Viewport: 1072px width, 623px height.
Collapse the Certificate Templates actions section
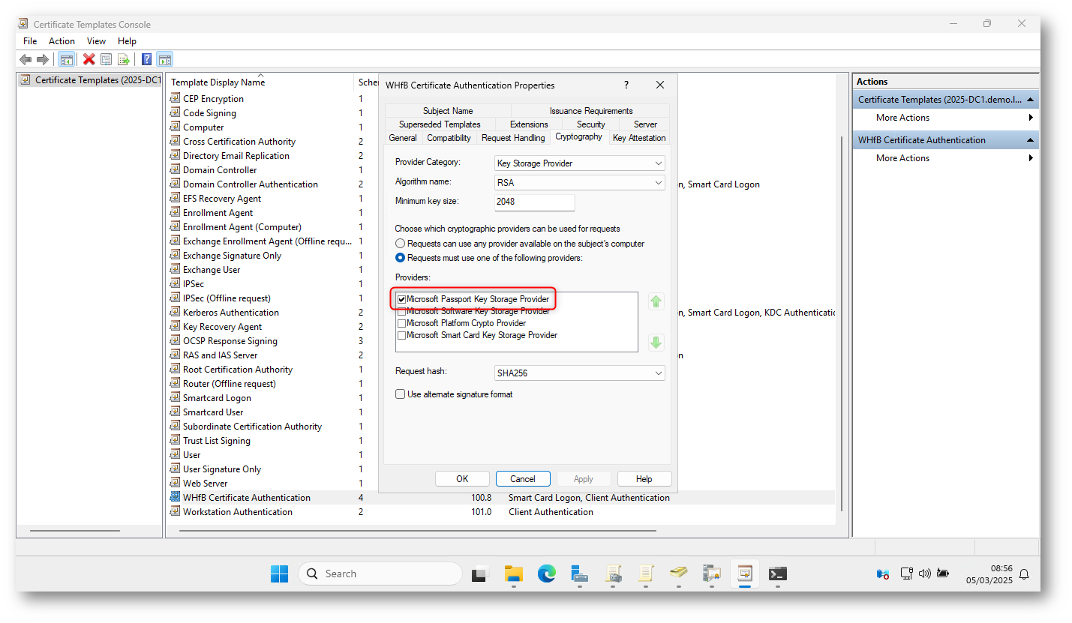[x=1031, y=100]
